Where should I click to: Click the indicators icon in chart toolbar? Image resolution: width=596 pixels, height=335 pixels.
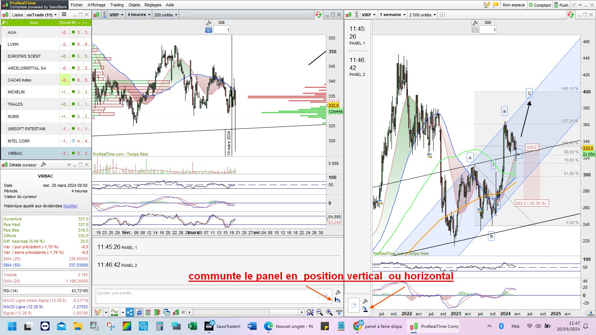pyautogui.click(x=115, y=313)
